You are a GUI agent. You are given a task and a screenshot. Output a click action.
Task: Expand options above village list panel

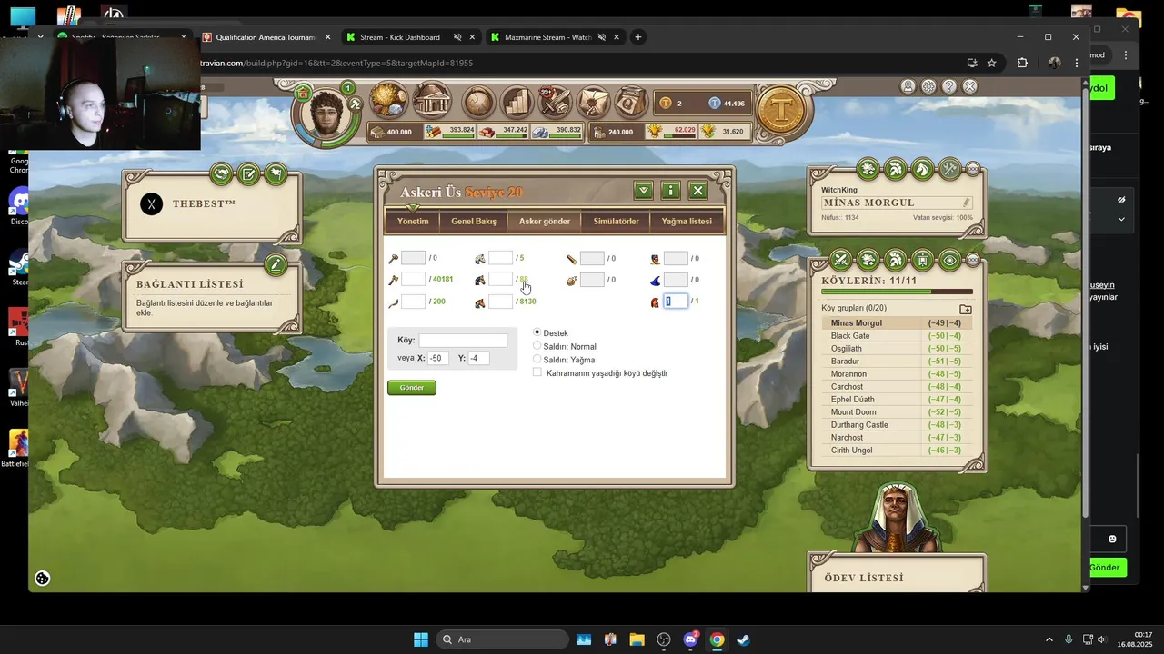pyautogui.click(x=973, y=261)
